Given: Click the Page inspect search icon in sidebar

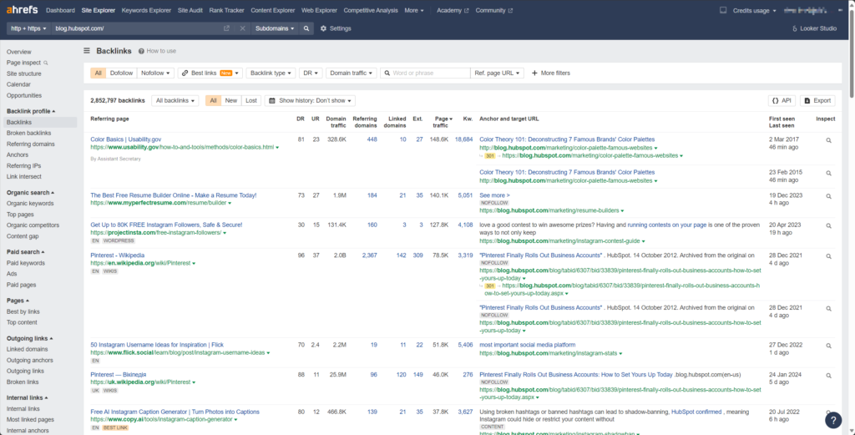Looking at the screenshot, I should point(46,63).
